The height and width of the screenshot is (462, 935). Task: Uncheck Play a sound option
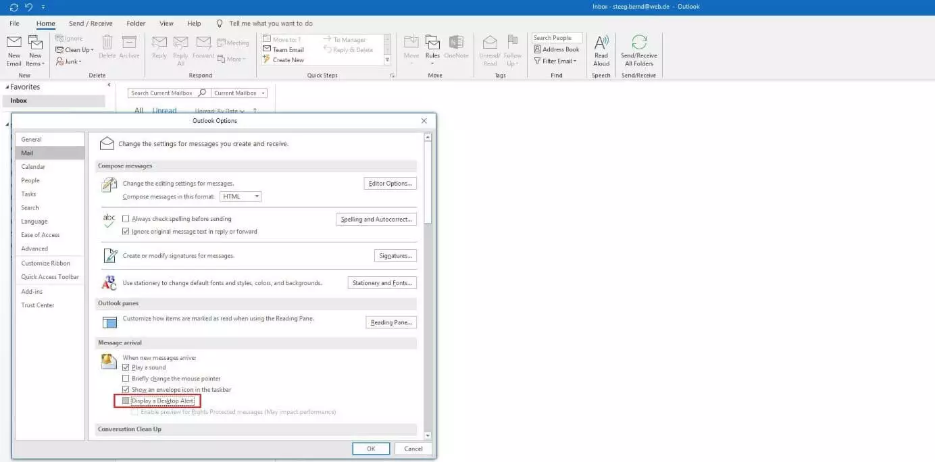[126, 367]
